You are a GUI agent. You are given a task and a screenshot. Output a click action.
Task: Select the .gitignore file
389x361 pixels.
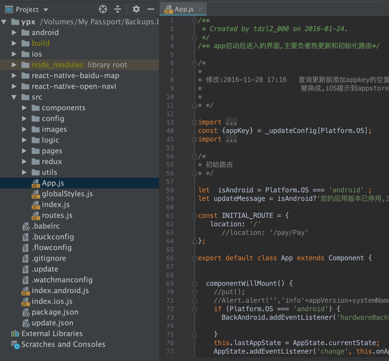point(79,258)
